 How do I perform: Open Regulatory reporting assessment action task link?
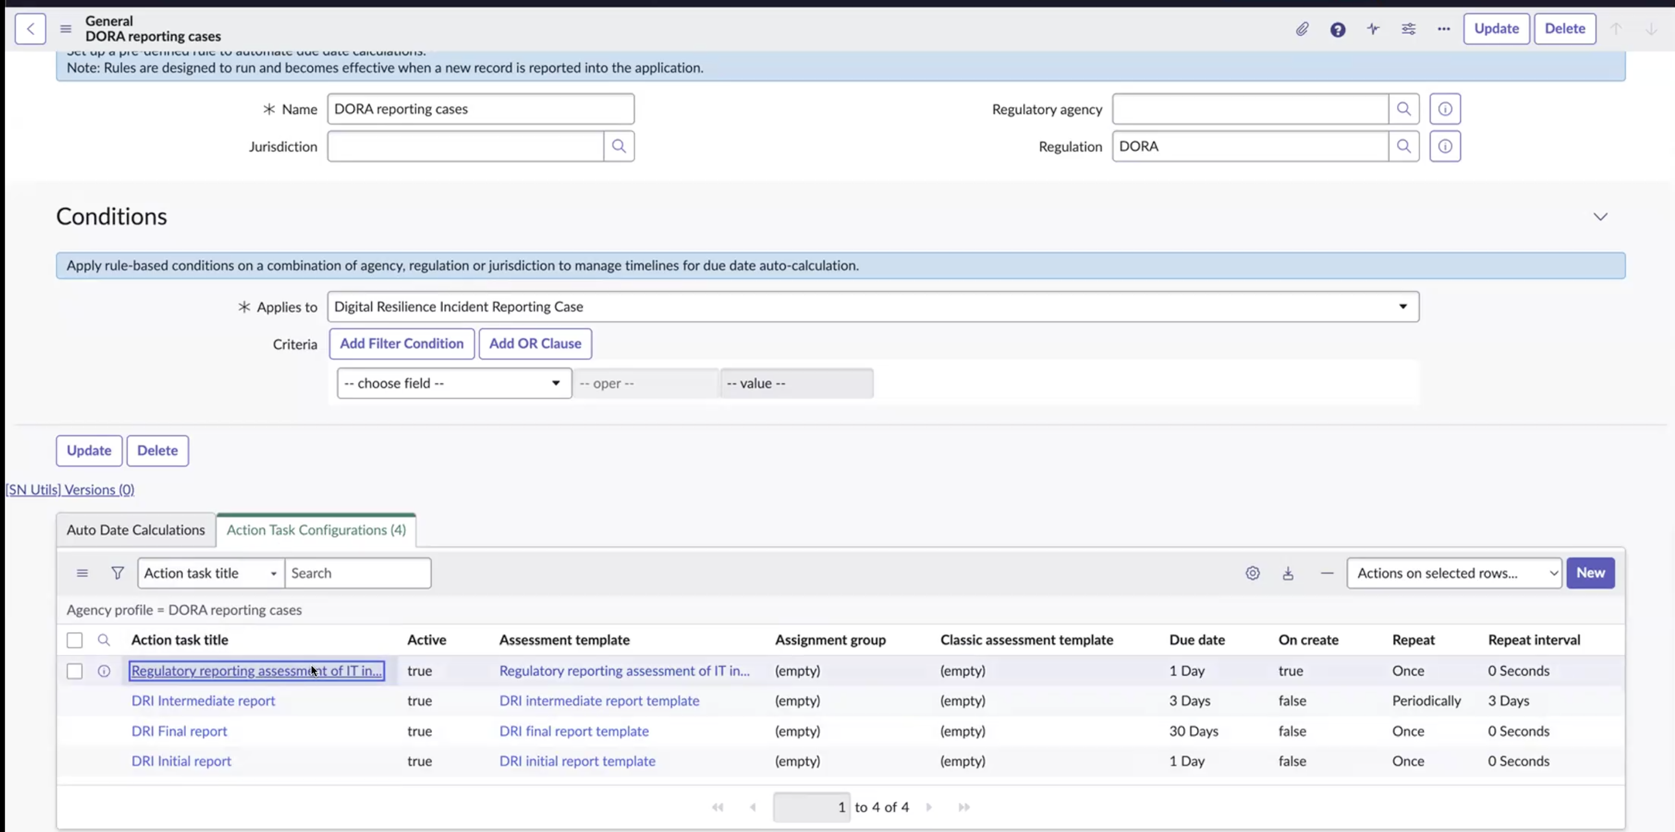tap(256, 671)
